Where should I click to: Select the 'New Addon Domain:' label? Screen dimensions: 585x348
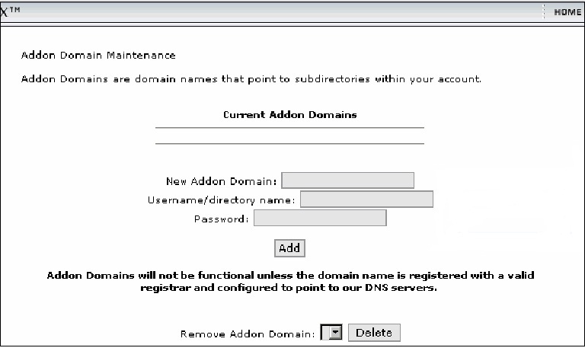tap(222, 181)
